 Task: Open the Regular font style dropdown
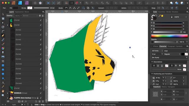(x=172, y=54)
